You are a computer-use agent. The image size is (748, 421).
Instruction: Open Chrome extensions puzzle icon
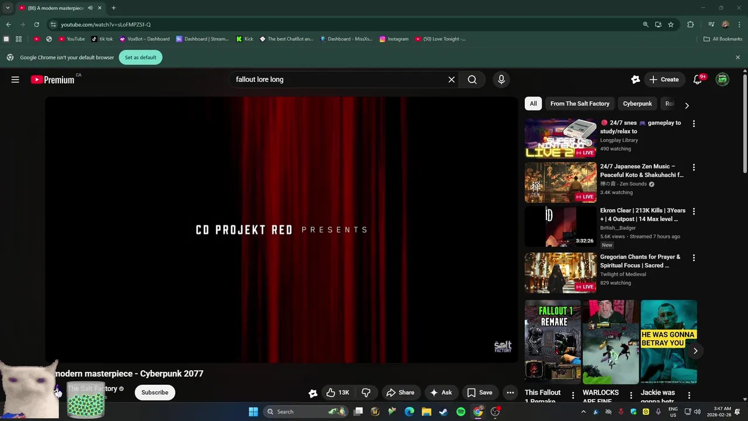click(691, 25)
